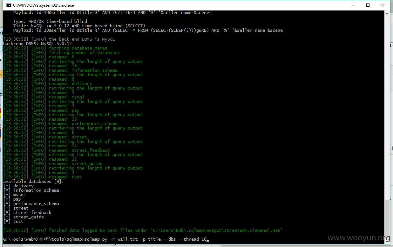Click the vertical scrollbar thumb

[x=387, y=219]
